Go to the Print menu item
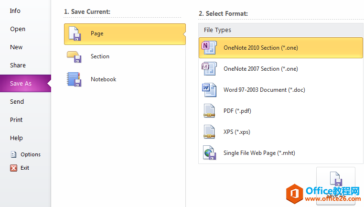Image resolution: width=364 pixels, height=207 pixels. [16, 120]
